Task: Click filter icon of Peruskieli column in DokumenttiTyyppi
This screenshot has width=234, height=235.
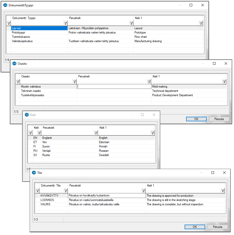Action: 131,23
